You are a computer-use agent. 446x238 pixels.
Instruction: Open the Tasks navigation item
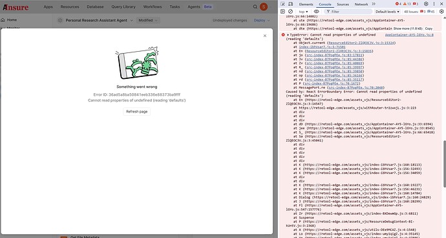point(175,6)
